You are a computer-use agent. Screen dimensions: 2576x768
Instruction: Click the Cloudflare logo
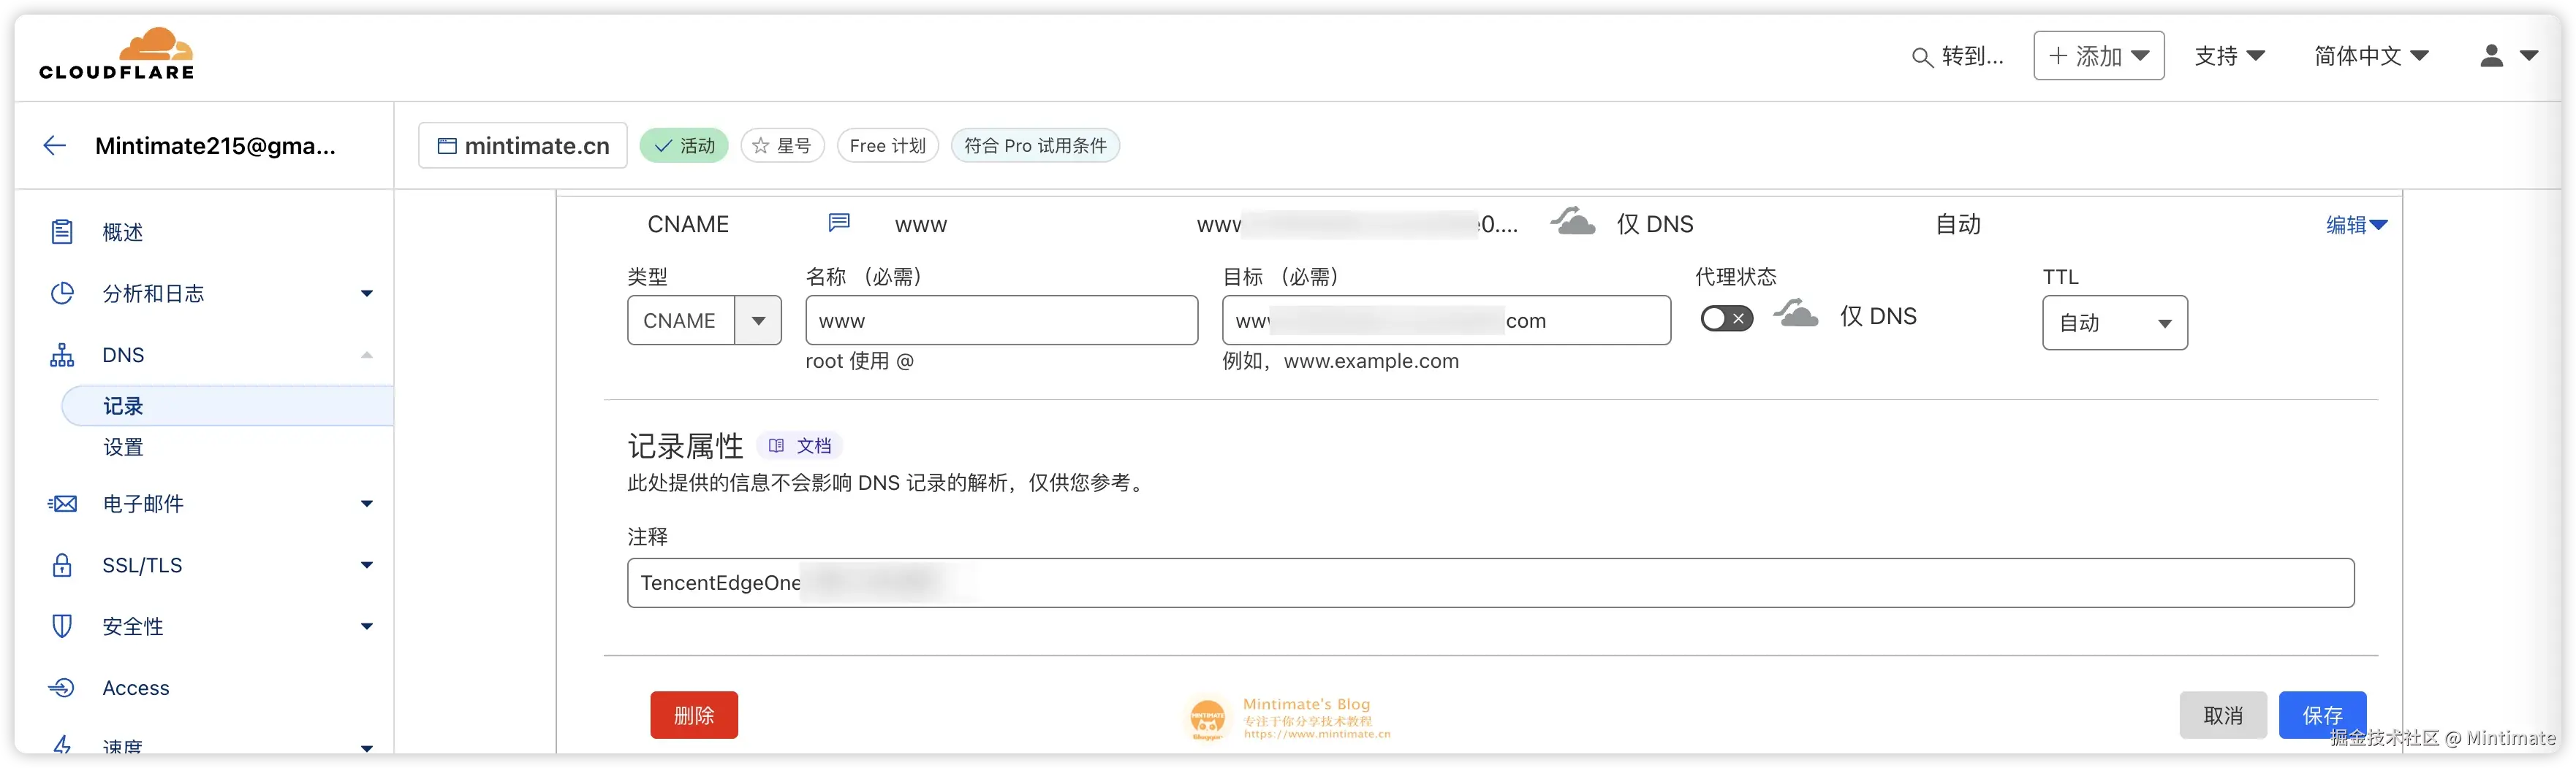(116, 54)
